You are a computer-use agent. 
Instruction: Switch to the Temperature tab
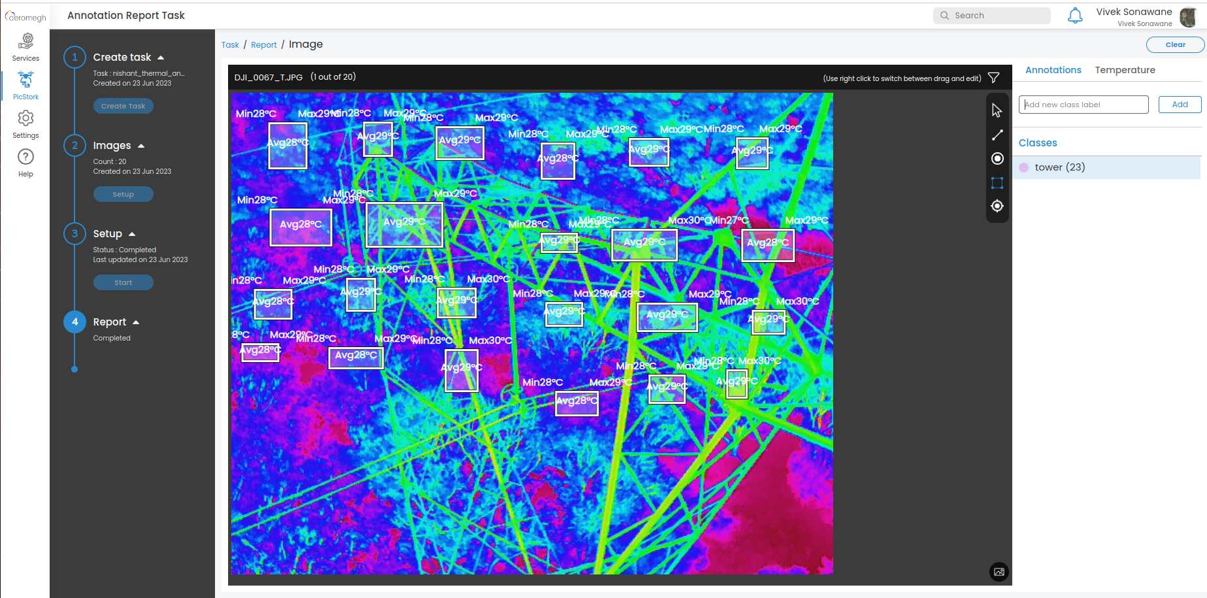pos(1125,70)
